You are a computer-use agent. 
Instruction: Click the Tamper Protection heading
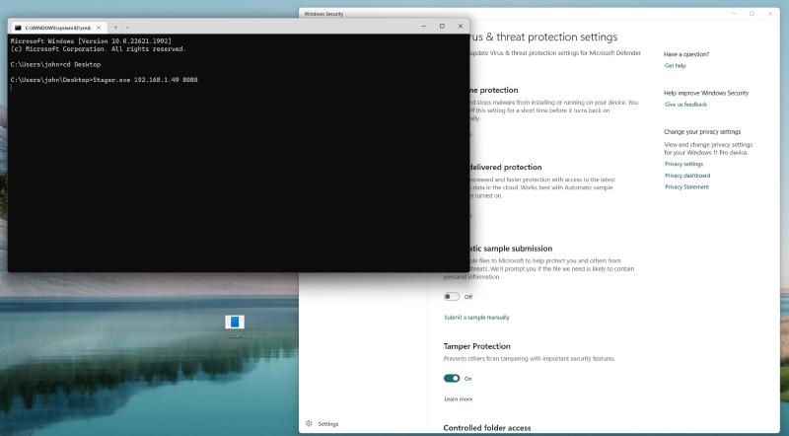pos(476,346)
